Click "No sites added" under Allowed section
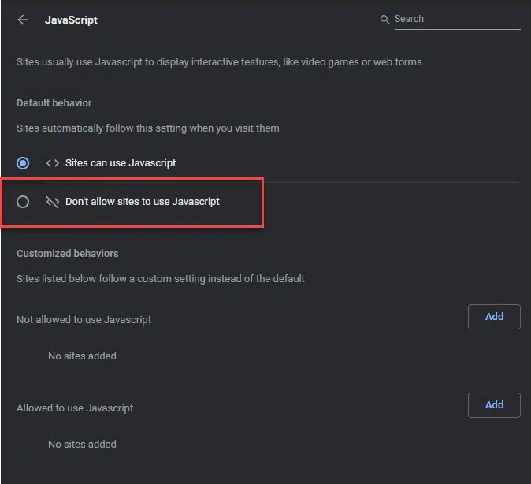This screenshot has width=531, height=484. pos(82,445)
